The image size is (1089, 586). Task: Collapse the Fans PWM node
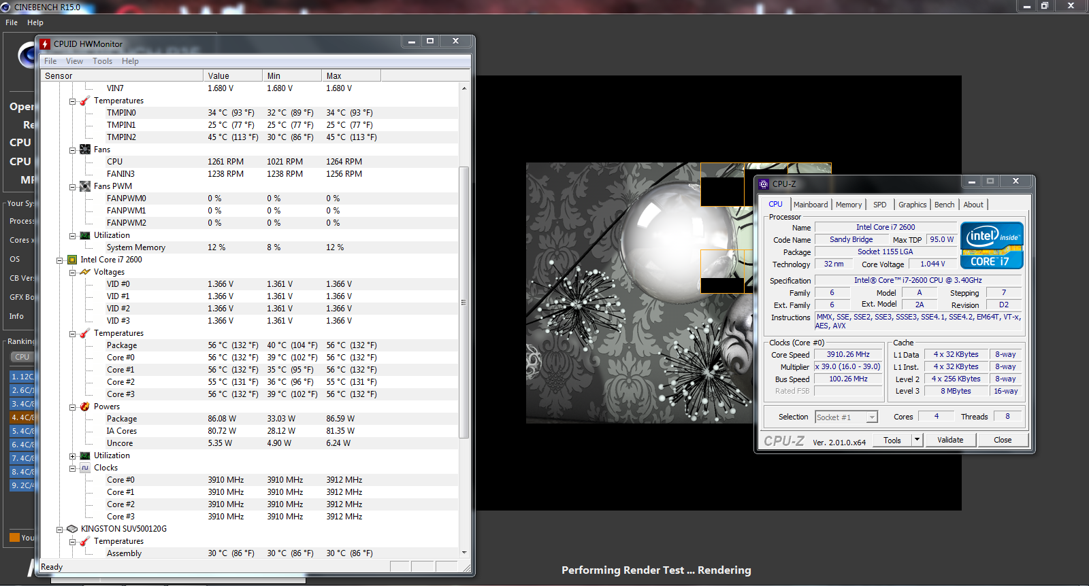72,187
